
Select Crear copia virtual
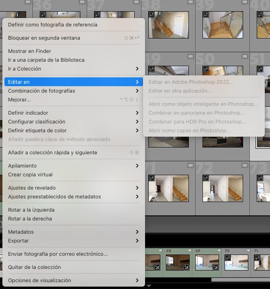coord(74,174)
